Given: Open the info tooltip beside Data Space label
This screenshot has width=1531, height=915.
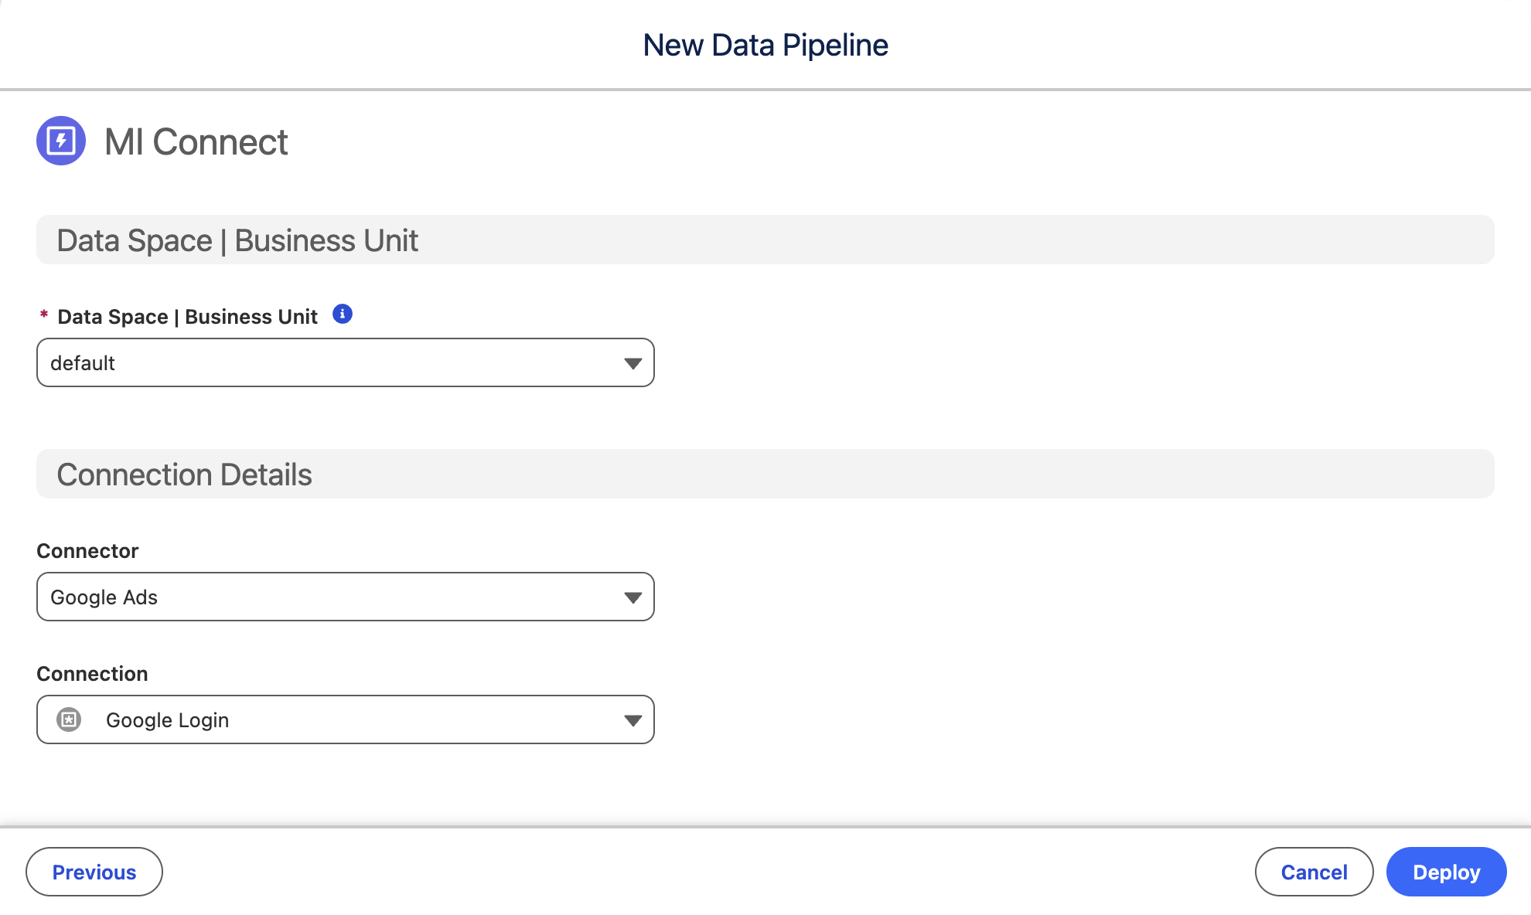Looking at the screenshot, I should click(x=343, y=314).
